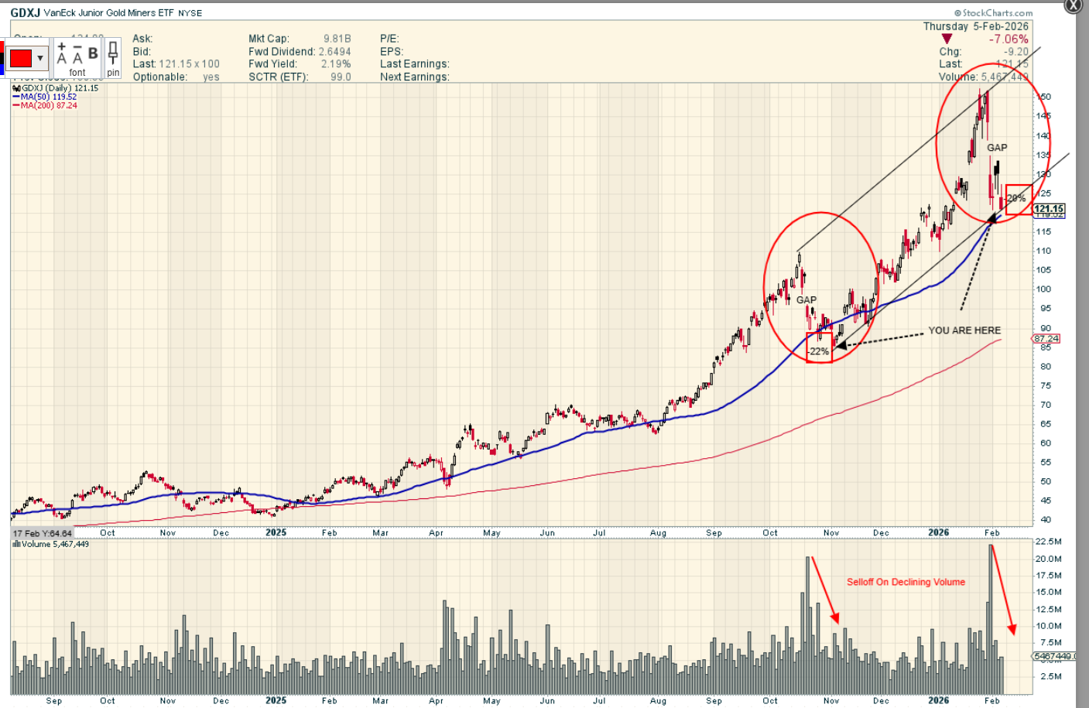
Task: Click the Volume legend bar icon
Action: point(15,545)
